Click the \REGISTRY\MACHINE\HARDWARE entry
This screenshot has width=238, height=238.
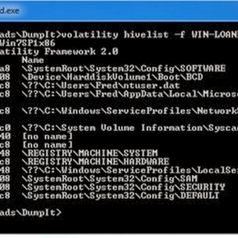pyautogui.click(x=95, y=162)
